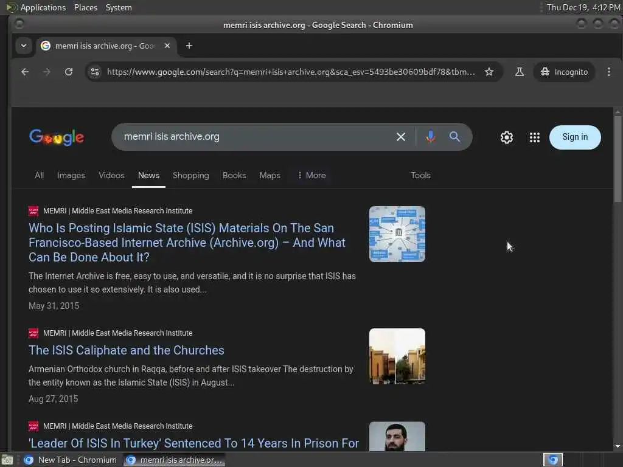623x467 pixels.
Task: Expand the tab search dropdown arrow
Action: (24, 46)
